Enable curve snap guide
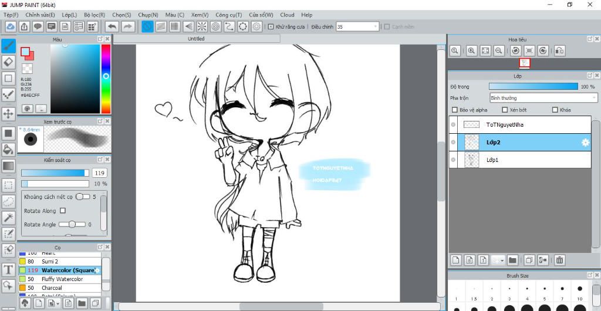This screenshot has height=311, width=601. (x=229, y=26)
